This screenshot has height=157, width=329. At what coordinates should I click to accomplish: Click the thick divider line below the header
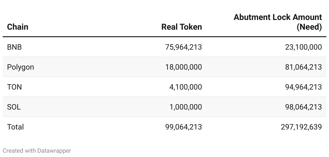(164, 37)
